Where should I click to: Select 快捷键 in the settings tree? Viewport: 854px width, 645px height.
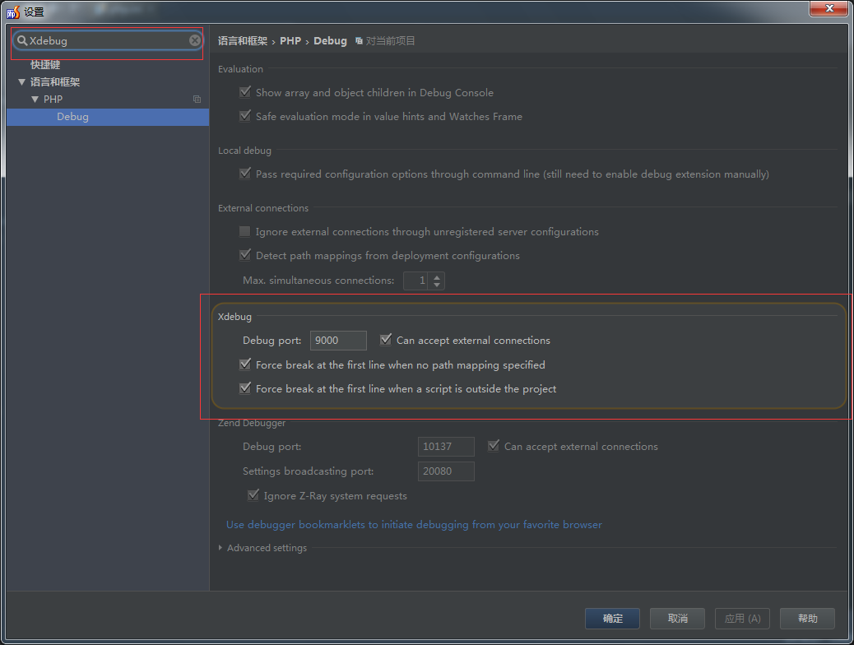click(x=45, y=65)
